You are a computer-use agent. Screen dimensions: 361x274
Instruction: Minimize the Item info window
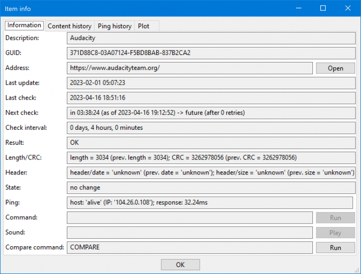point(299,8)
